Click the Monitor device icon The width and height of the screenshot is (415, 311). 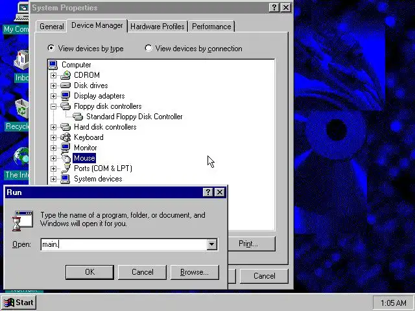tap(65, 148)
